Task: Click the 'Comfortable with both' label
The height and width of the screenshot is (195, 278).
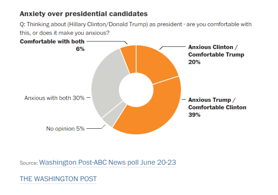Action: point(52,41)
